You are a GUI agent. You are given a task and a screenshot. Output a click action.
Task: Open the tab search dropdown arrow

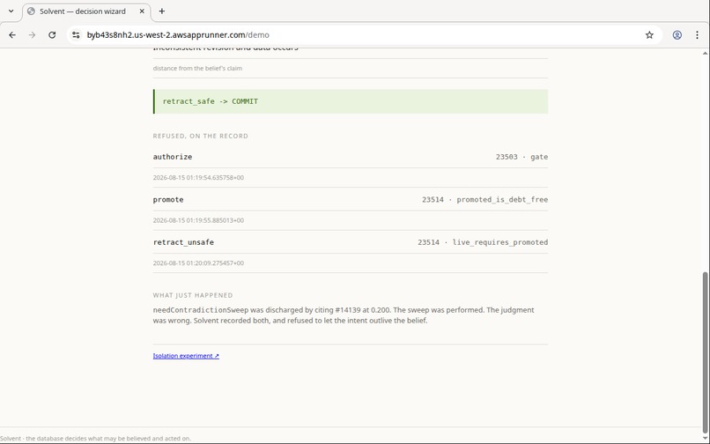pos(11,11)
